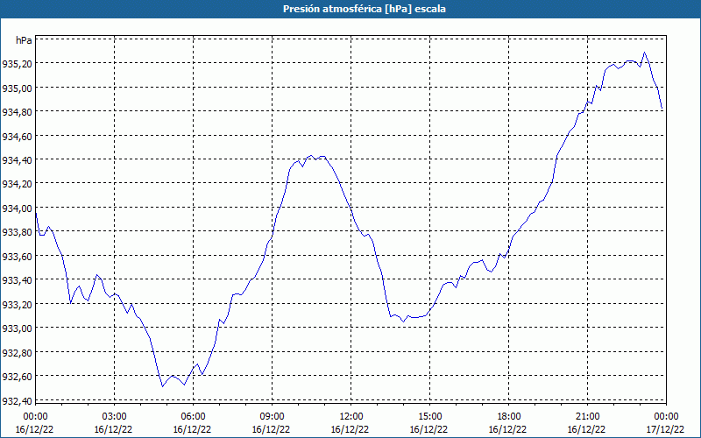Click the 12:00 time axis label
The height and width of the screenshot is (438, 701).
pos(351,417)
